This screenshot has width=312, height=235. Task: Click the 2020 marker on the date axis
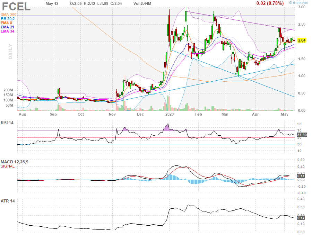[x=170, y=114]
